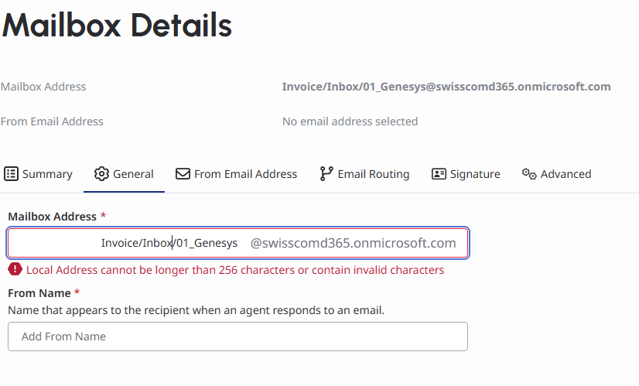Click the @swisscomd365.onmicrosoft.com domain suffix

[353, 243]
